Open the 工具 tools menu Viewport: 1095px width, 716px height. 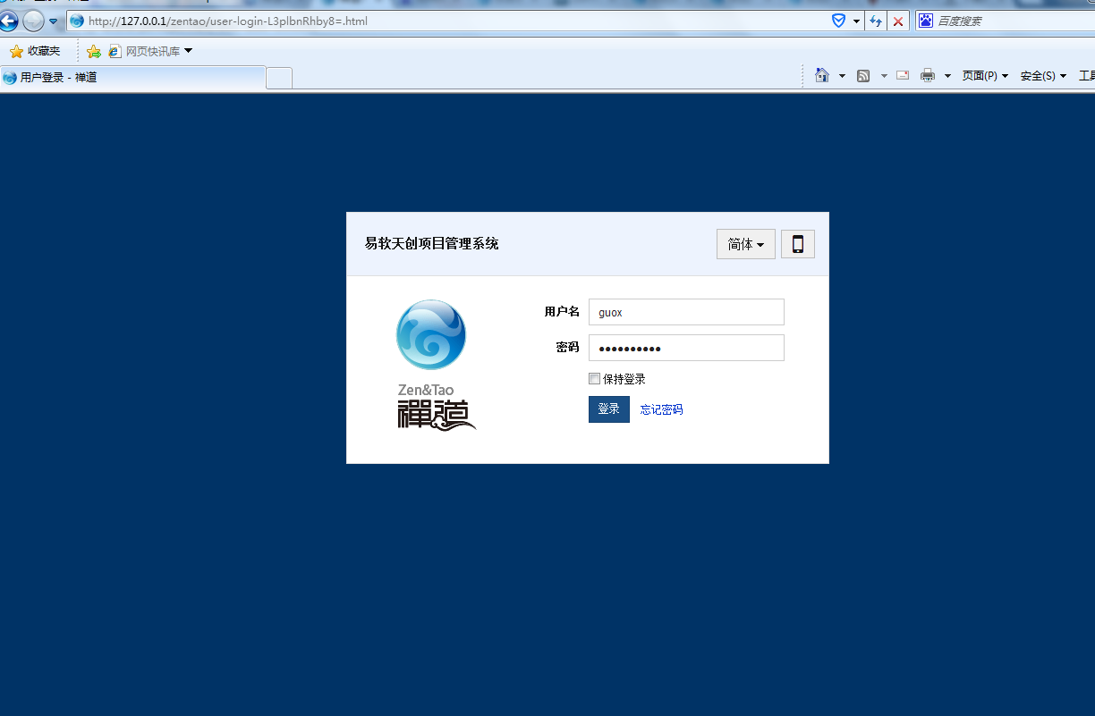[x=1086, y=76]
